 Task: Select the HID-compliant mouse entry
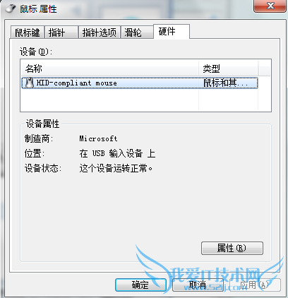[x=140, y=83]
